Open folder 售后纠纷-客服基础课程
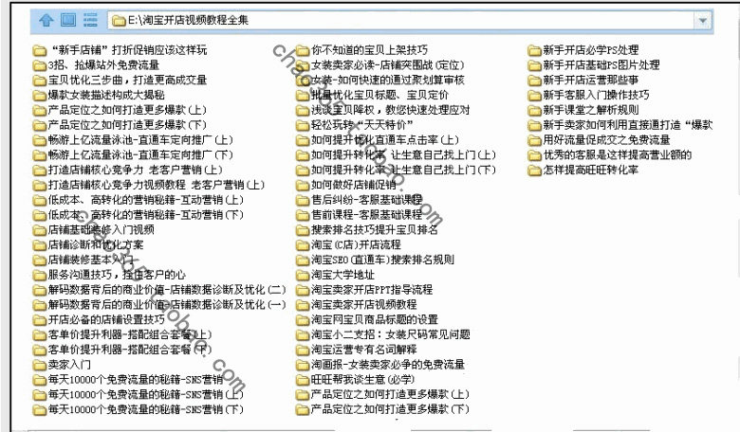The width and height of the screenshot is (740, 432). [360, 200]
